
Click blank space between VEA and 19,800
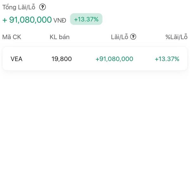(x=36, y=59)
